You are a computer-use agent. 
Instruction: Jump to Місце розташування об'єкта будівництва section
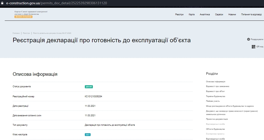(x=230, y=106)
